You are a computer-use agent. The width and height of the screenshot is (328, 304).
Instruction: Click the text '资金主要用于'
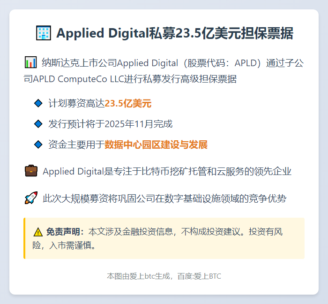click(x=76, y=144)
